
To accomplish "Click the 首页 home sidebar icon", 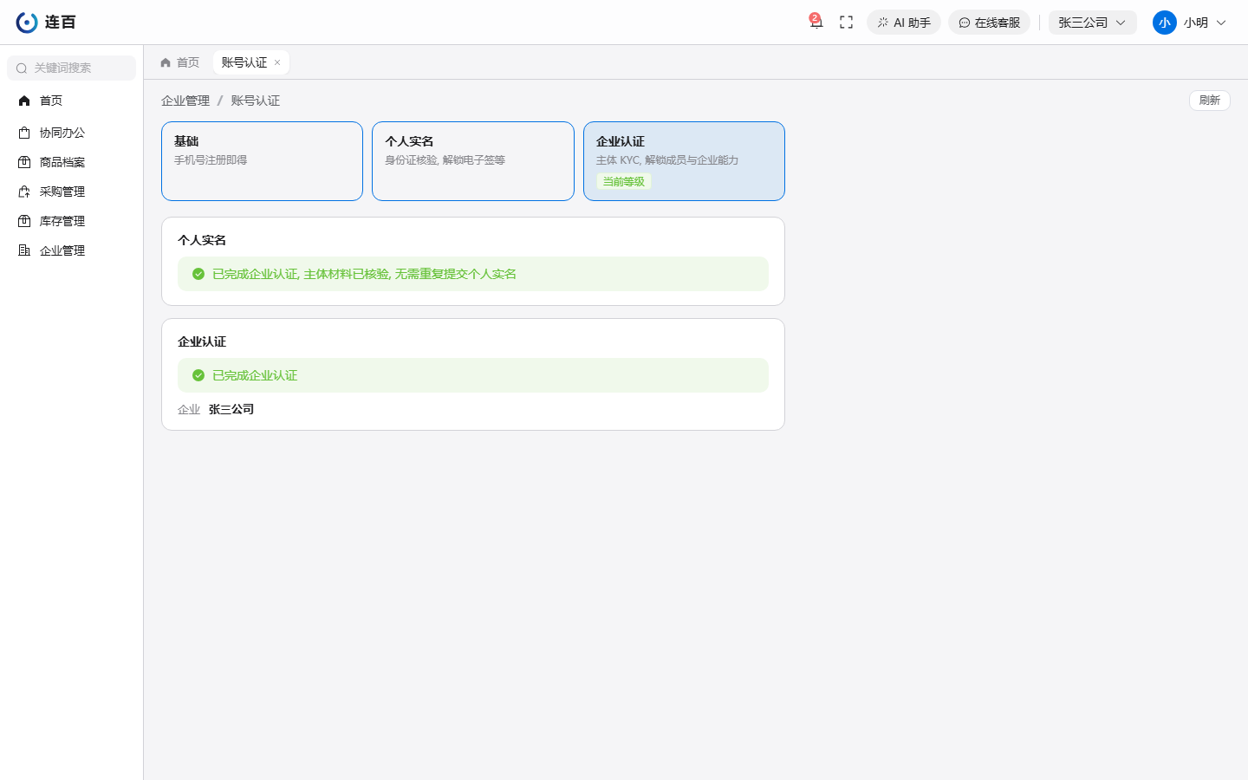I will [24, 101].
